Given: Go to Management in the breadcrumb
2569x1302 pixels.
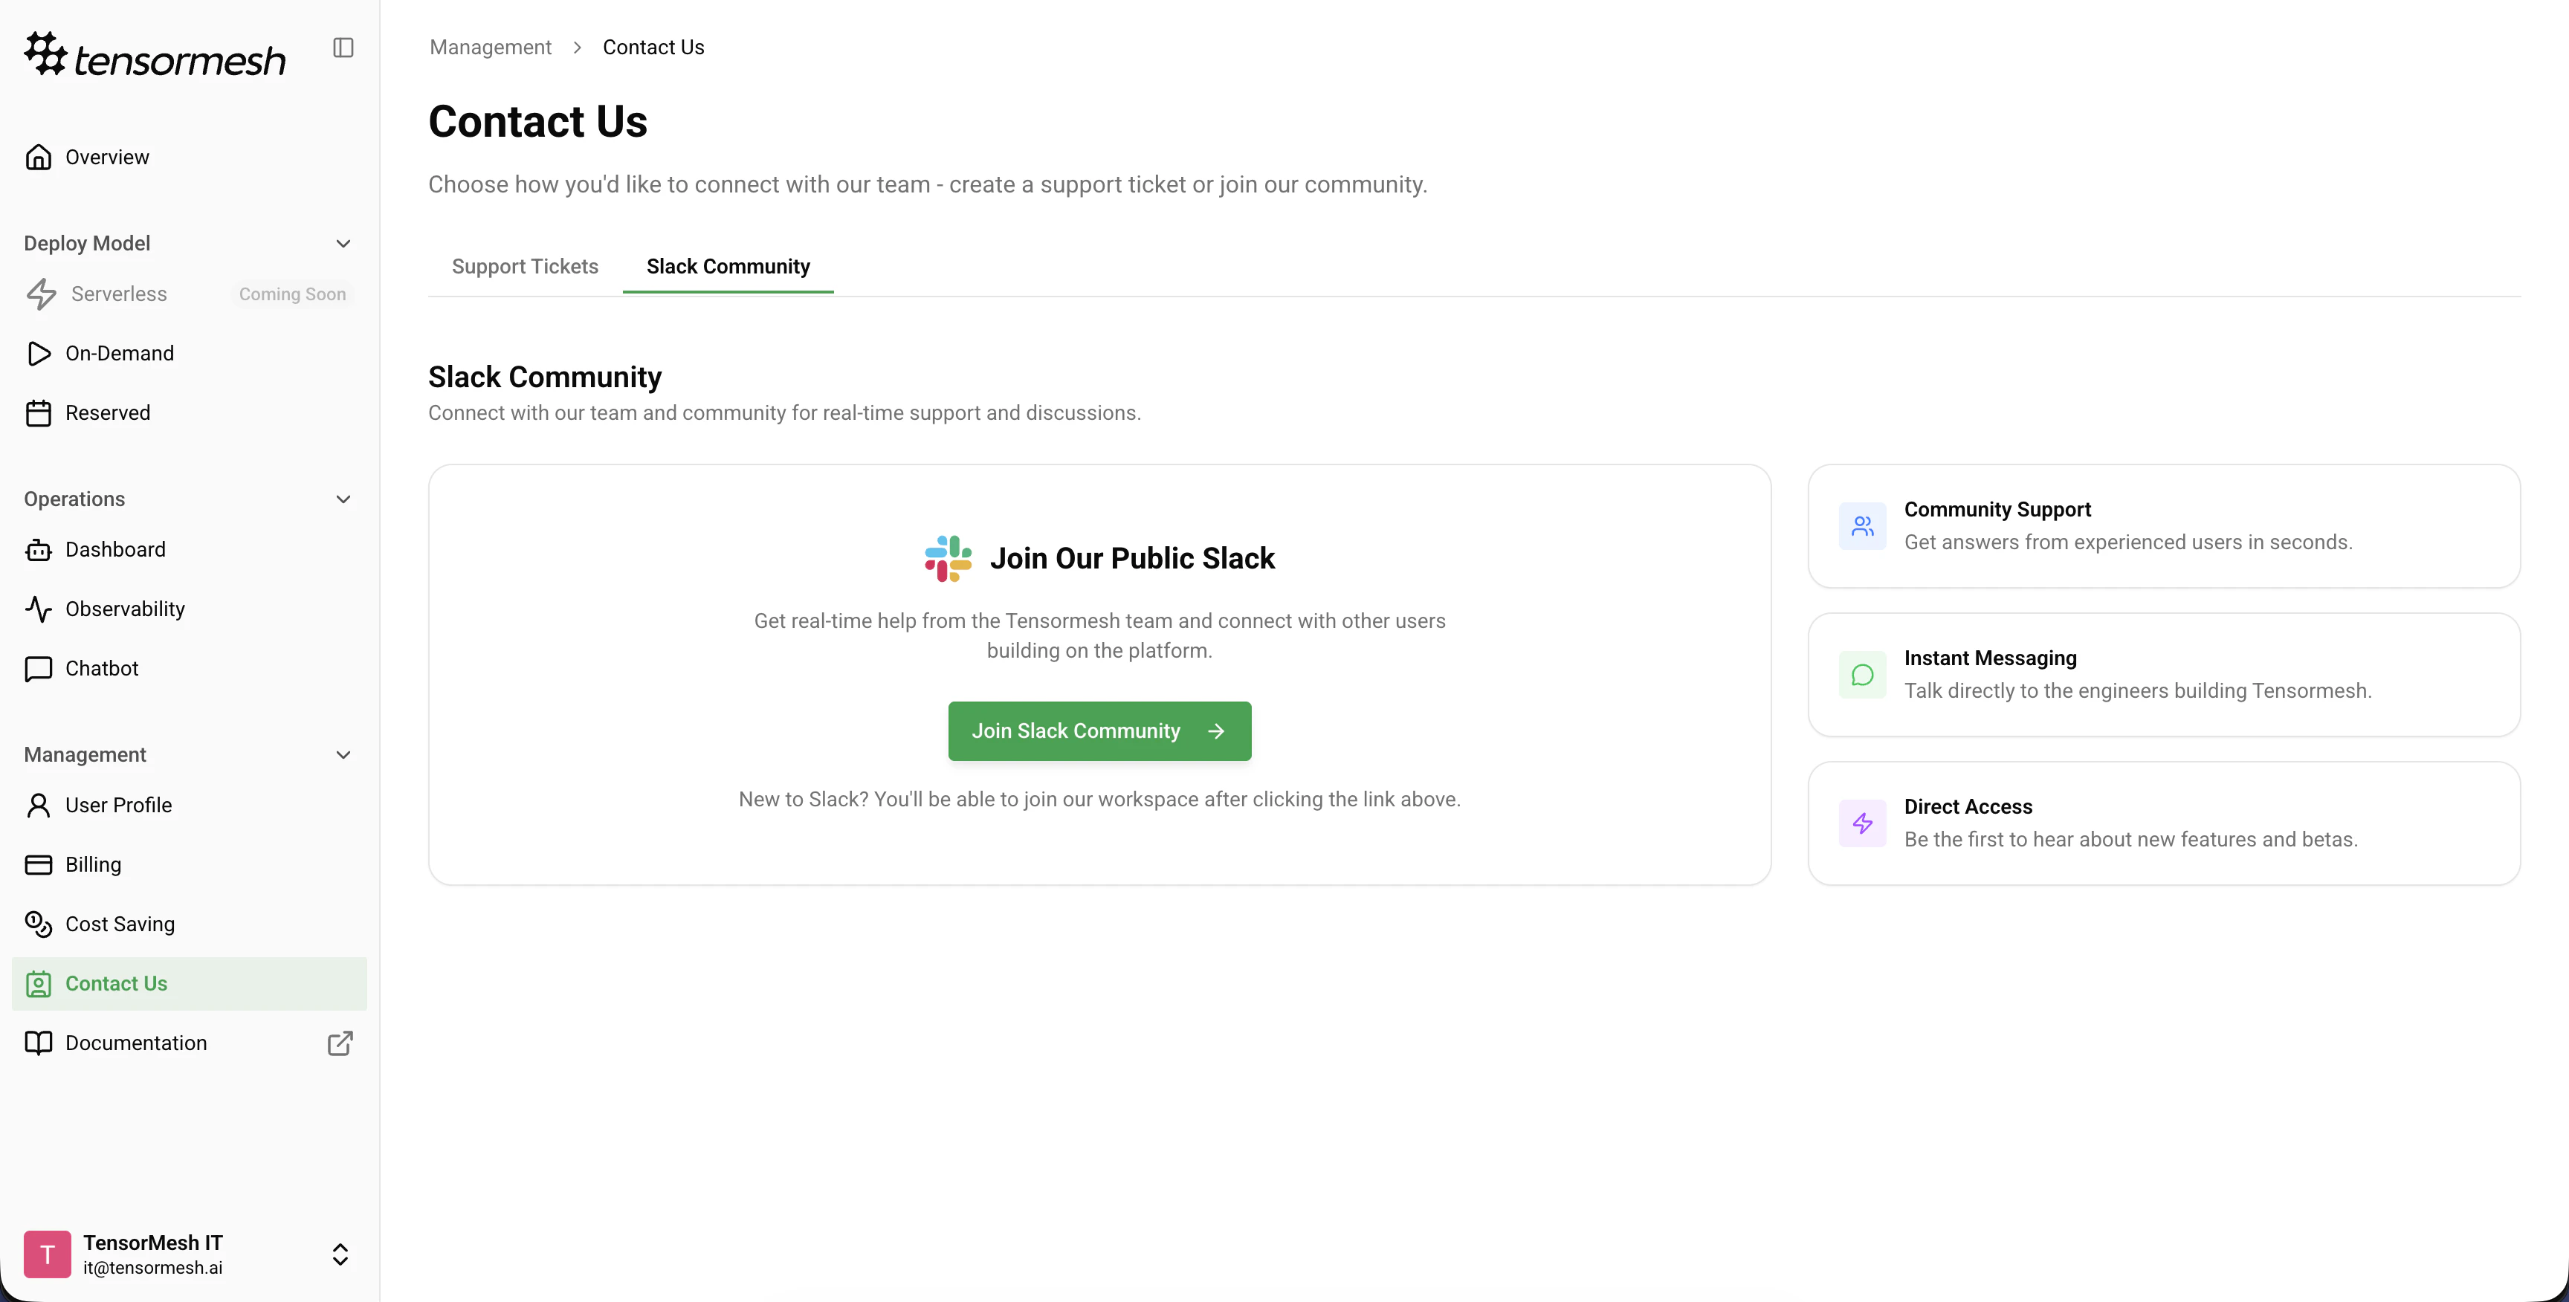Looking at the screenshot, I should (490, 48).
